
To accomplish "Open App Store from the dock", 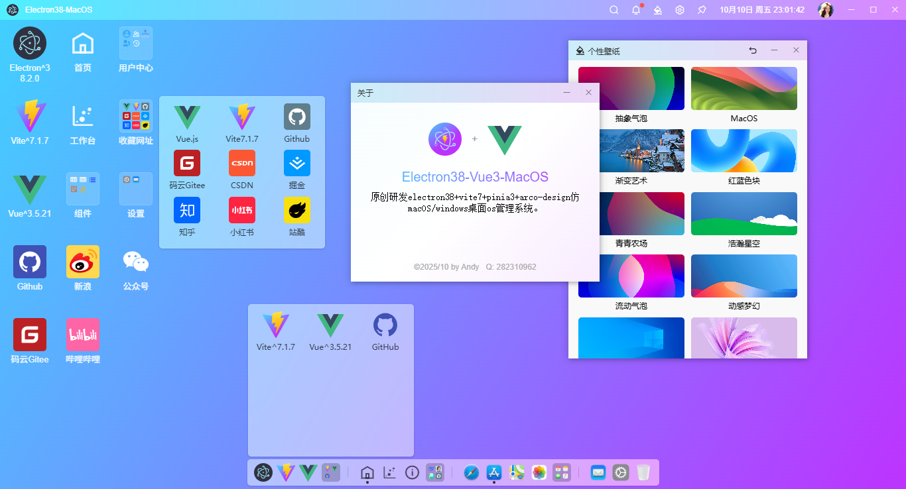I will pyautogui.click(x=493, y=472).
